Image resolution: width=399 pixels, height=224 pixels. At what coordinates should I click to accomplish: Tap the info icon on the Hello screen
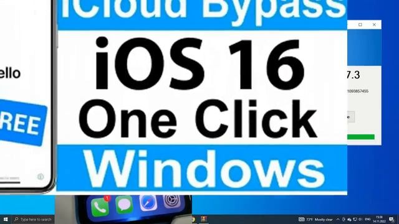(41, 177)
